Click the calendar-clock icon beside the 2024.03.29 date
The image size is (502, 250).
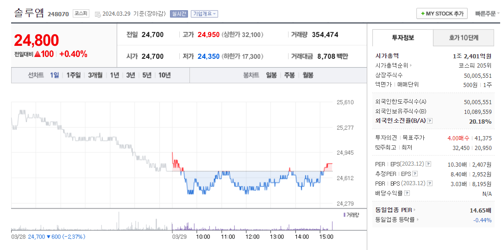tap(98, 14)
